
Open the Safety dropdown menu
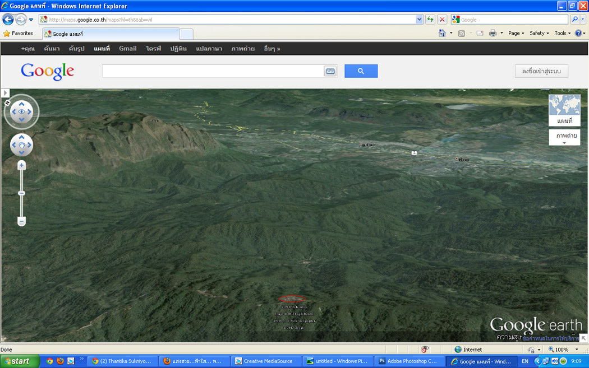point(539,33)
